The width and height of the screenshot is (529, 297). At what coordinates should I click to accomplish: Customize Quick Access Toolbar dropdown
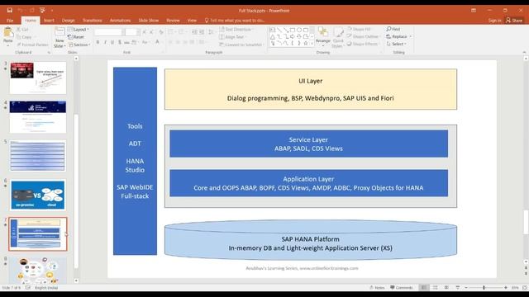click(x=52, y=11)
